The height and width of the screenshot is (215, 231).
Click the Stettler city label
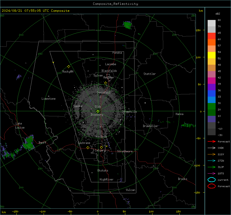click(150, 74)
